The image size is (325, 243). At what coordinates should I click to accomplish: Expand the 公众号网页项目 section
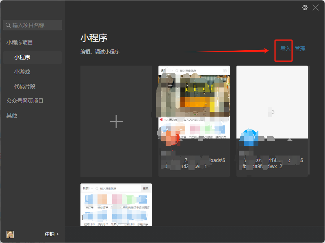pyautogui.click(x=25, y=101)
